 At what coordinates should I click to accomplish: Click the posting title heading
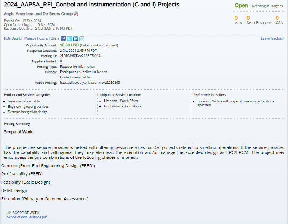[91, 5]
